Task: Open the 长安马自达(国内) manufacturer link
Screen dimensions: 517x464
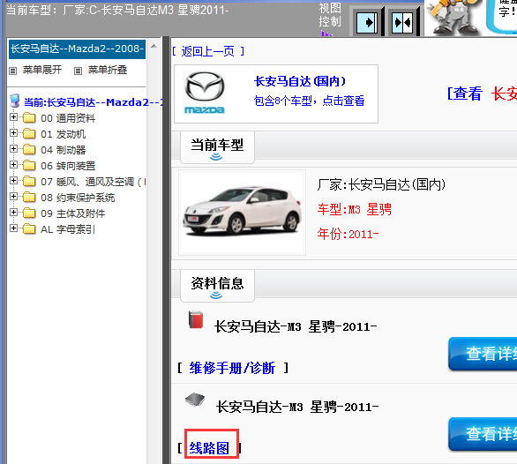Action: tap(300, 81)
